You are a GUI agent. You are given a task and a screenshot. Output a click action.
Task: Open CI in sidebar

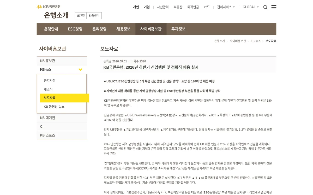(x=62, y=127)
